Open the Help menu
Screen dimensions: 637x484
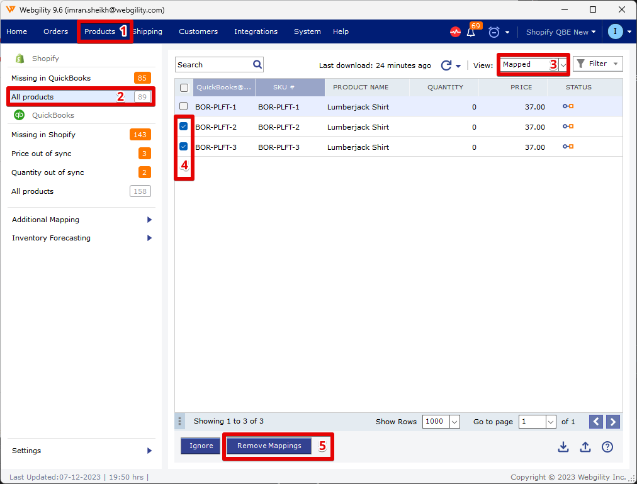(x=341, y=31)
